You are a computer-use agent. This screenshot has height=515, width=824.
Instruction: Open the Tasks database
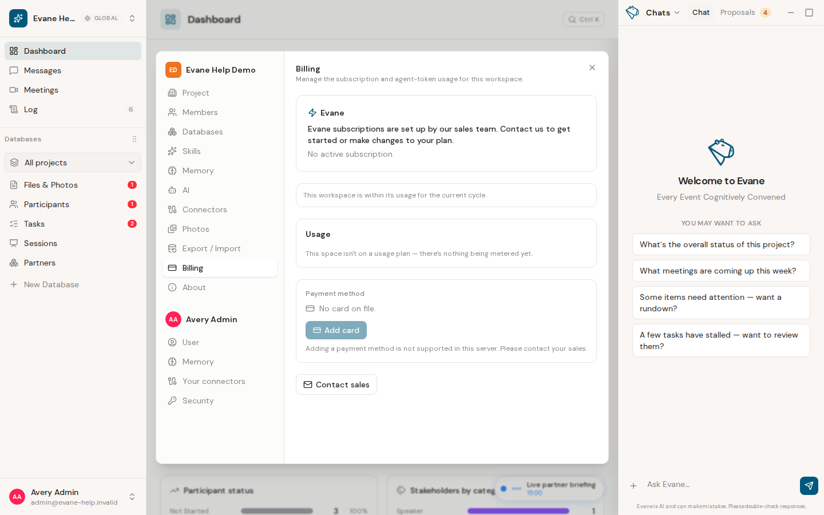click(x=73, y=224)
